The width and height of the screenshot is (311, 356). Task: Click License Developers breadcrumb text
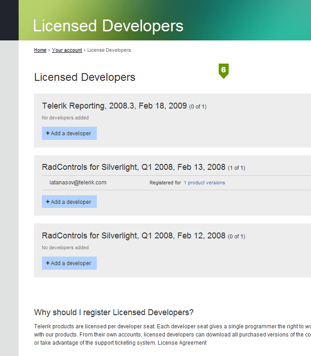109,50
